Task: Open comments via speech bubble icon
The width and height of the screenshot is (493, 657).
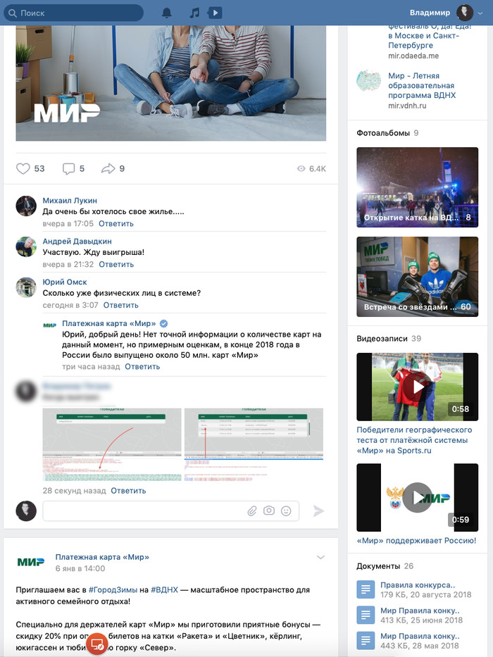Action: click(68, 168)
